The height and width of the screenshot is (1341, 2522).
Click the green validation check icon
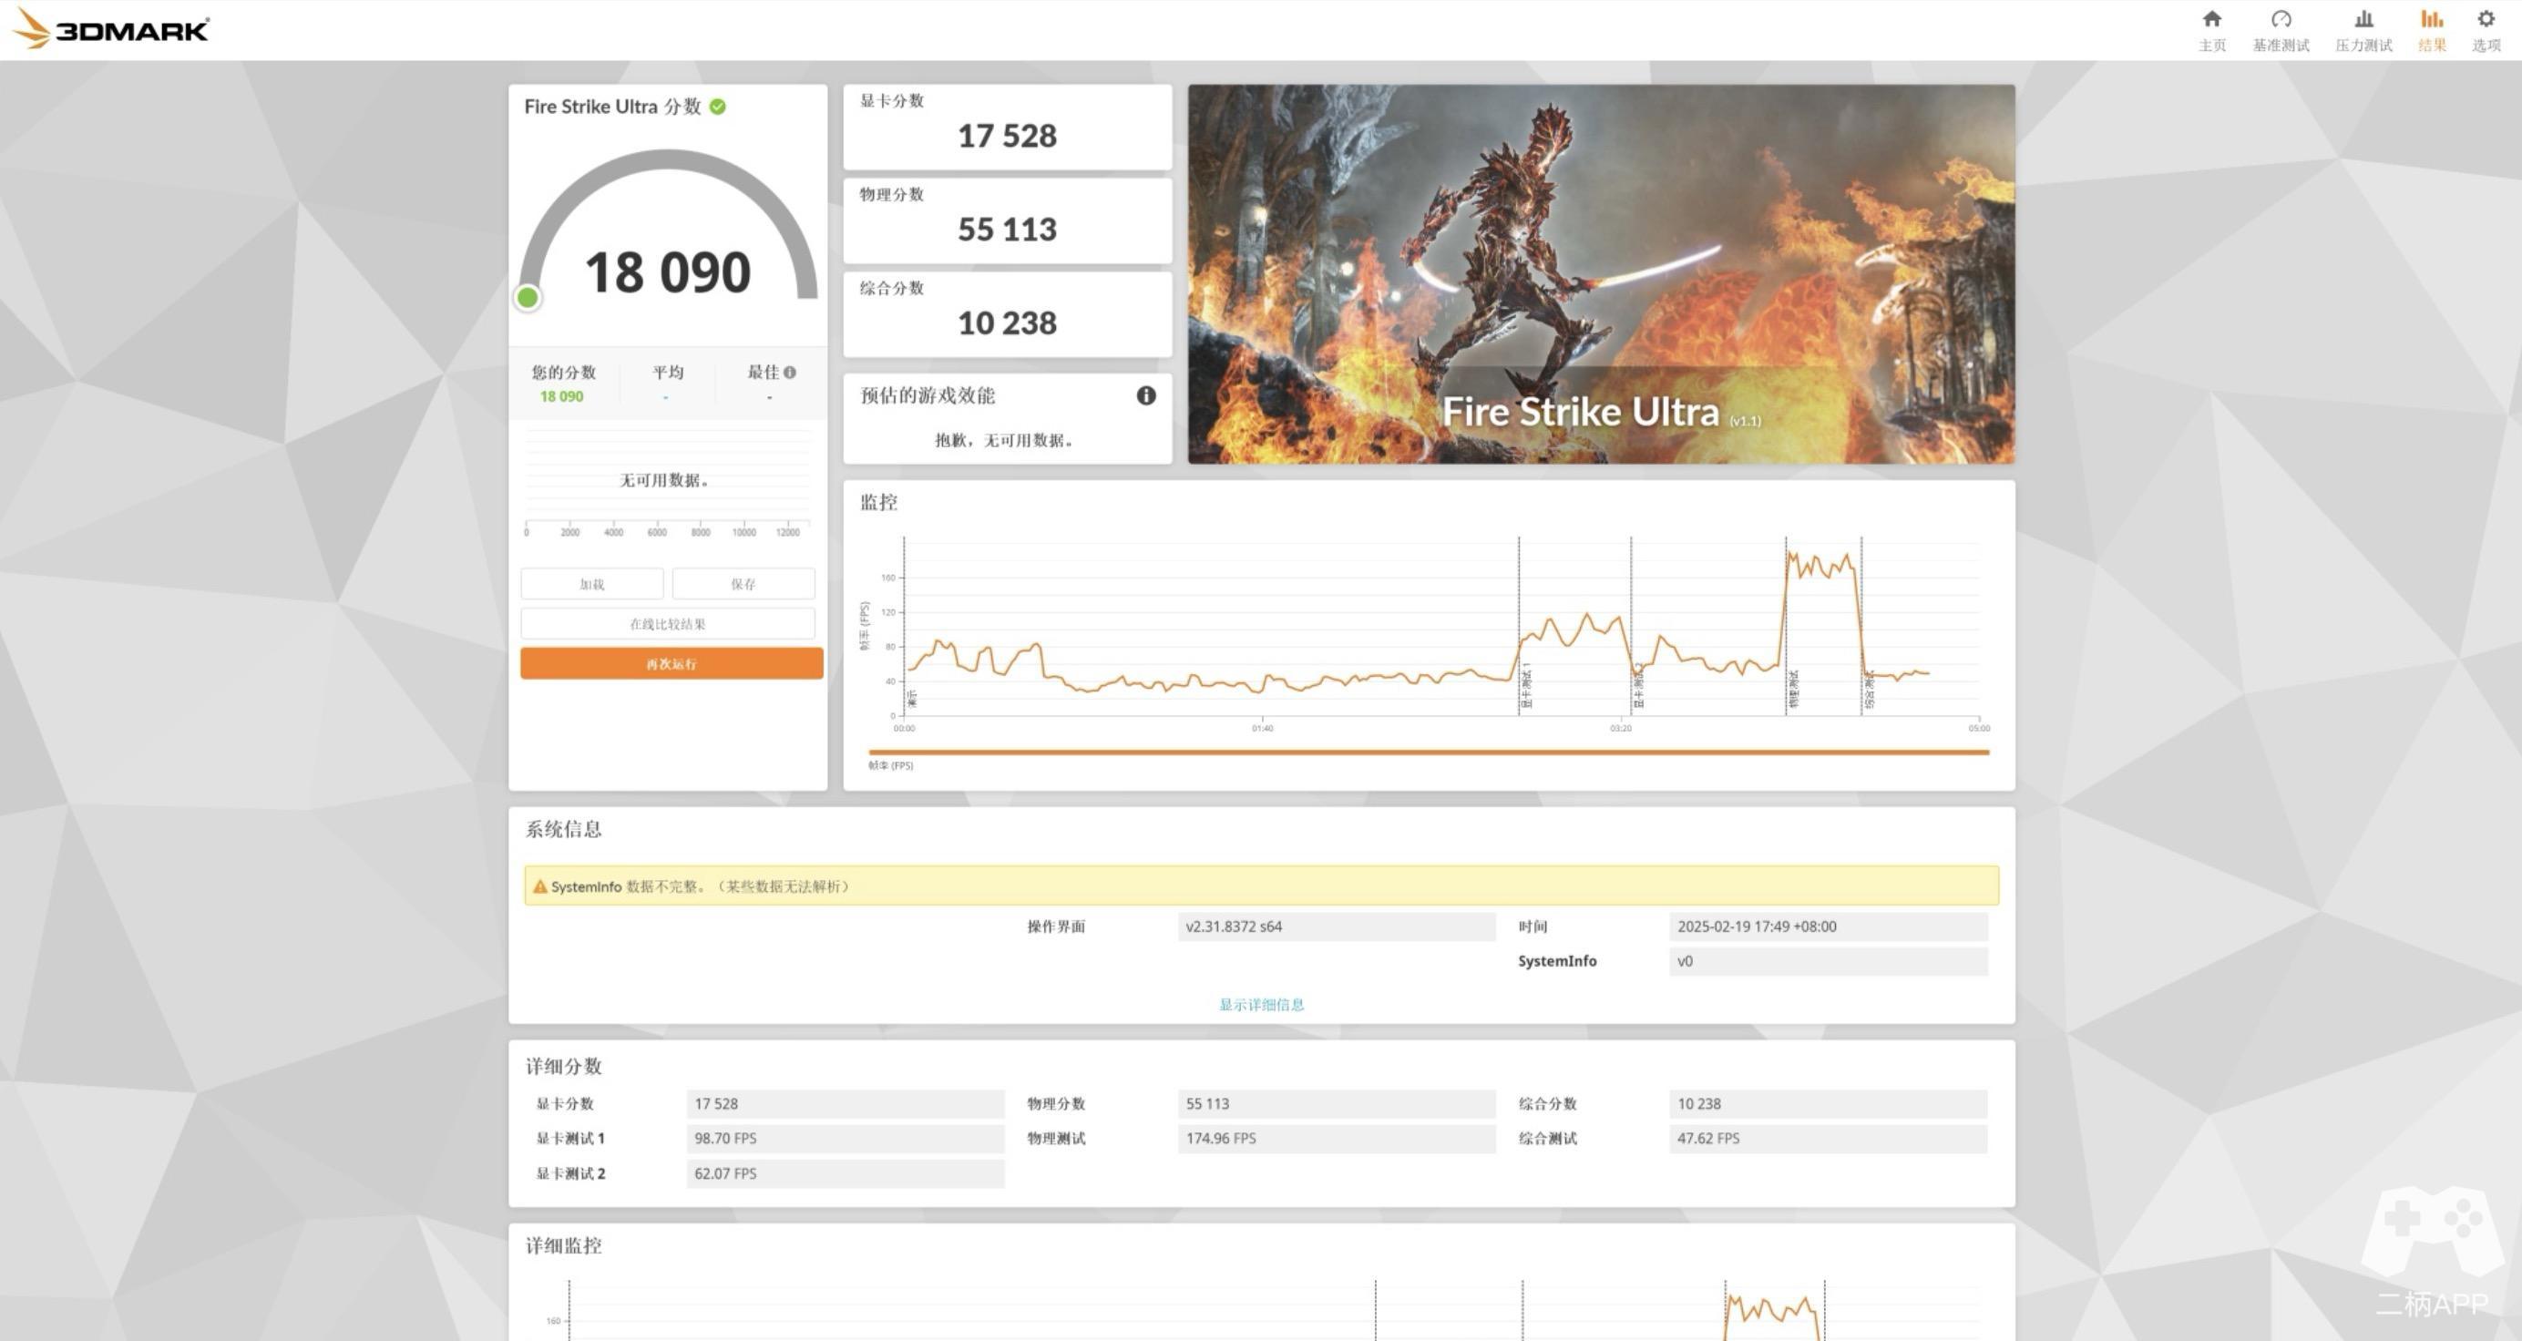coord(718,107)
